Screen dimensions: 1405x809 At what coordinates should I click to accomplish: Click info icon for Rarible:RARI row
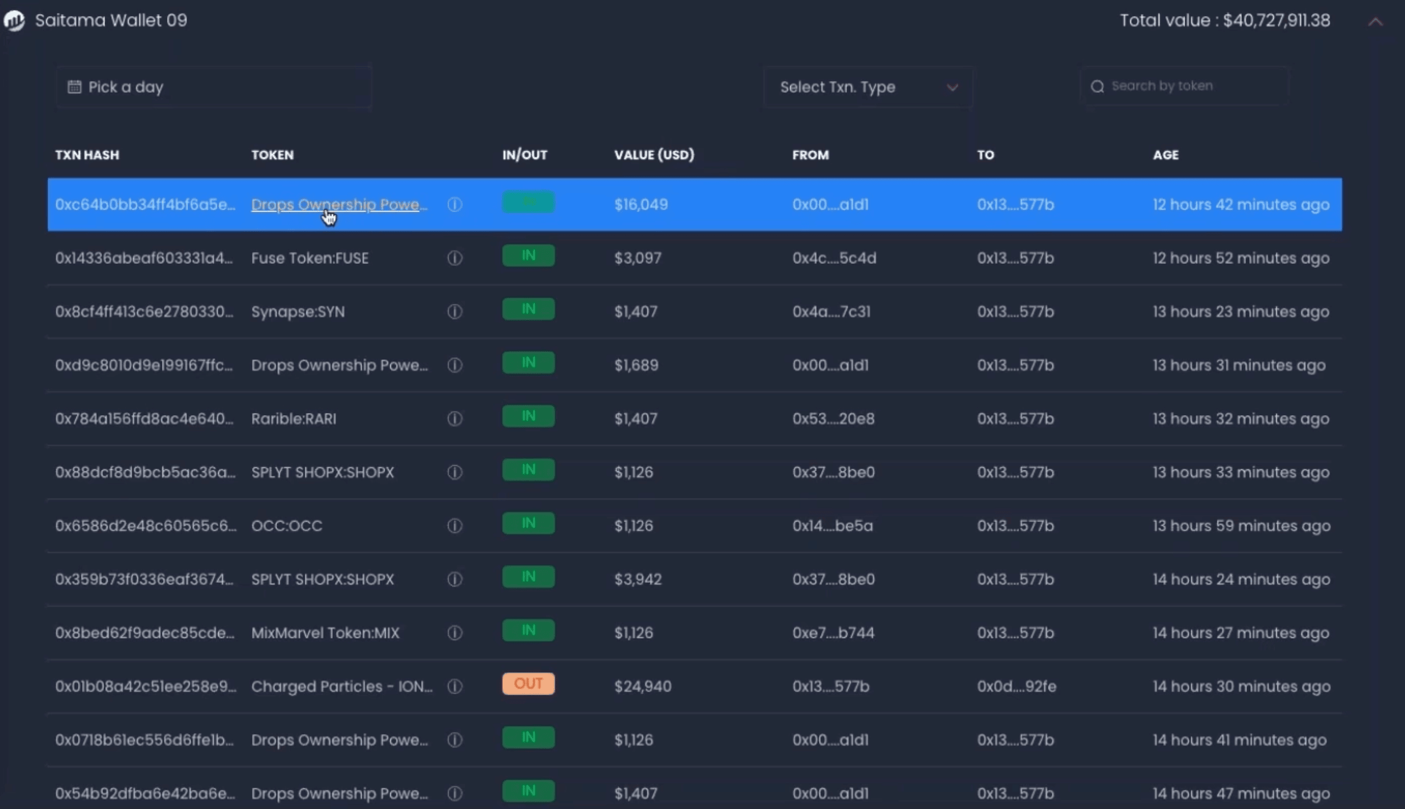coord(454,419)
